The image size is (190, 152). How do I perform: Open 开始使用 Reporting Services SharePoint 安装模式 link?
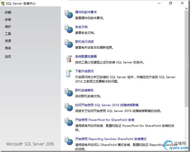coord(111,139)
